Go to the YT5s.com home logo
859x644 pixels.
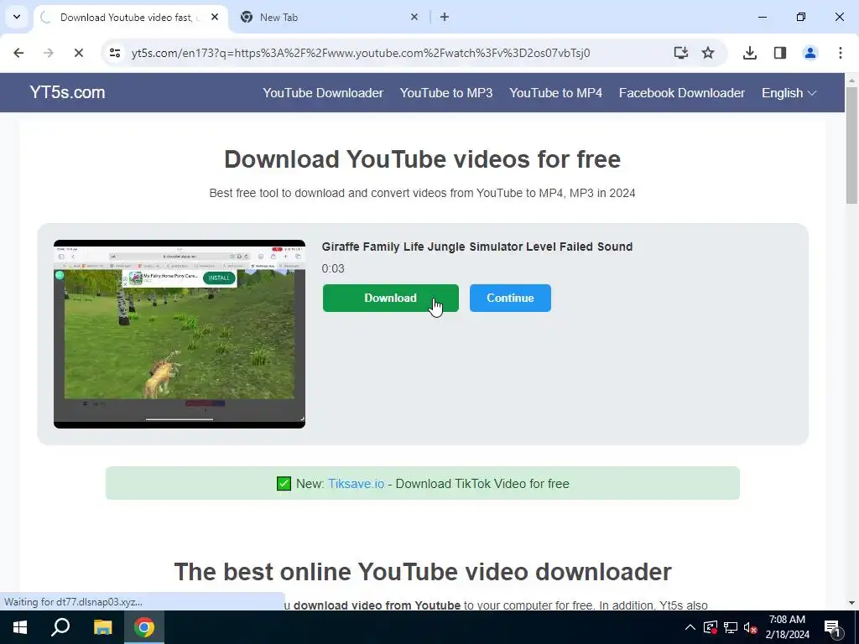(67, 92)
